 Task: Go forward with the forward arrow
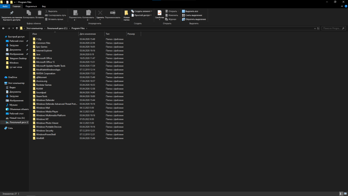pyautogui.click(x=9, y=28)
